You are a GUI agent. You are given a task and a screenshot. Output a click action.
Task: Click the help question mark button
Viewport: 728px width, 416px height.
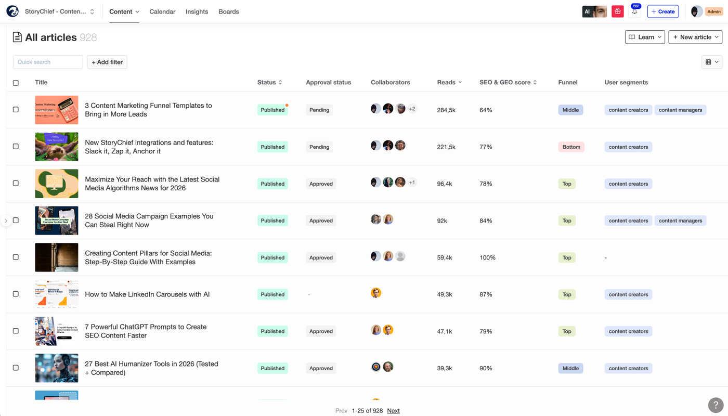716,405
